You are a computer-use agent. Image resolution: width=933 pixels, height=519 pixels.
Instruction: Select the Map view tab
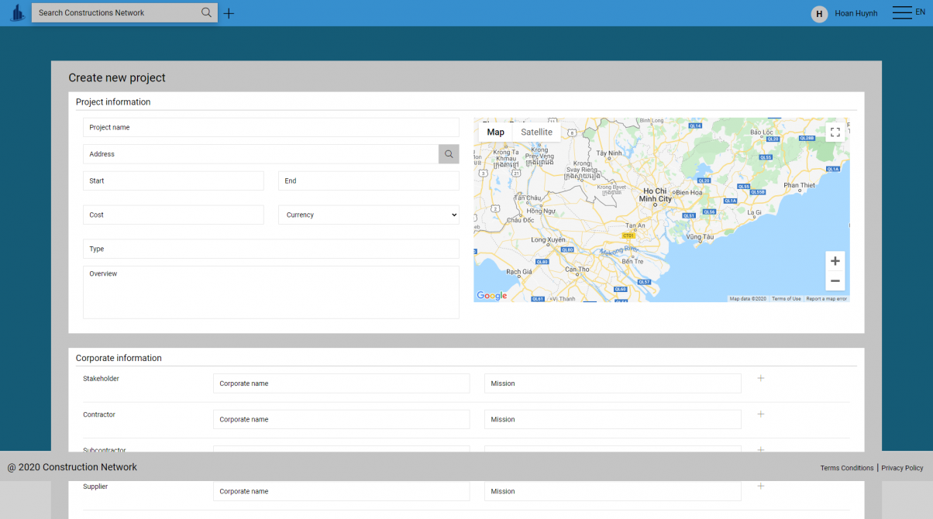point(495,132)
